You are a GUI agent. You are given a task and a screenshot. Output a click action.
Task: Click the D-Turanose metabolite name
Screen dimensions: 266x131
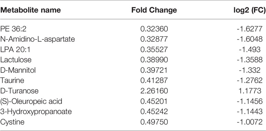pyautogui.click(x=19, y=91)
